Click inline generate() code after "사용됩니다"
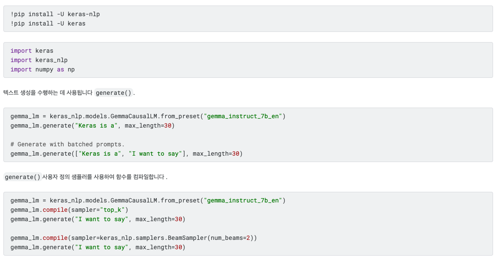 coord(113,93)
